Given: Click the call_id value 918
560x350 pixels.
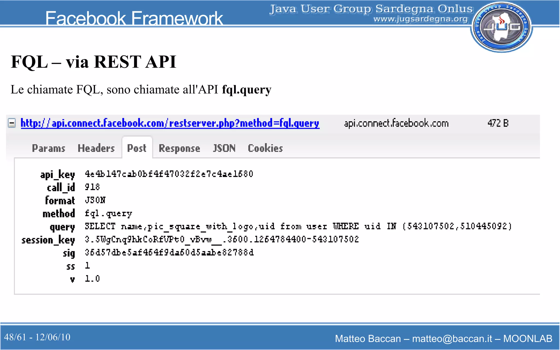Looking at the screenshot, I should point(92,187).
